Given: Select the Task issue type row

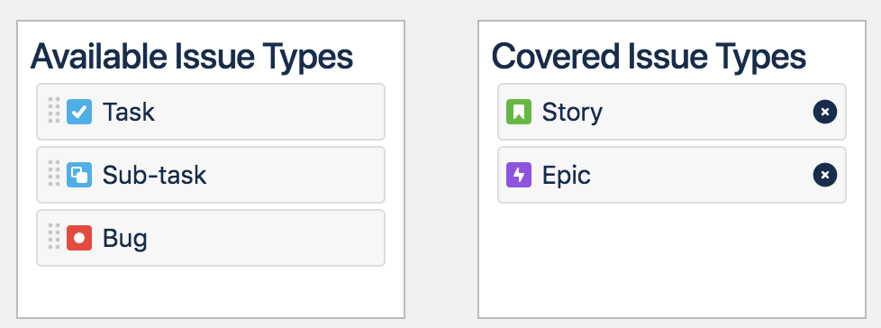Looking at the screenshot, I should click(211, 112).
